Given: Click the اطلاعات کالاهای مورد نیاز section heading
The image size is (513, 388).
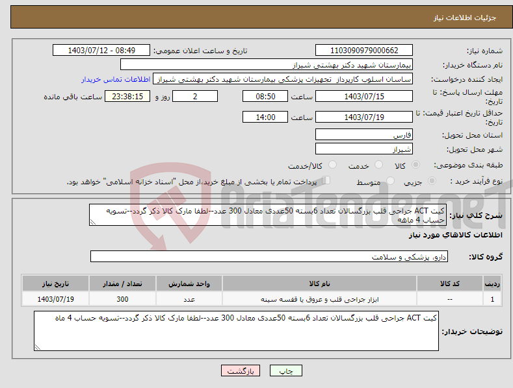Looking at the screenshot, I should click(x=455, y=235).
